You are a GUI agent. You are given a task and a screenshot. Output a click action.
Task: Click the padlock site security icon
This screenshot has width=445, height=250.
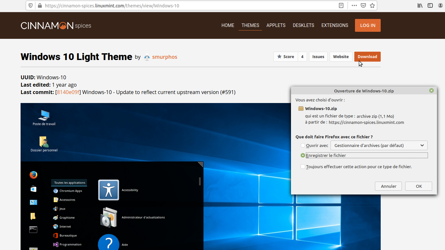coord(40,5)
